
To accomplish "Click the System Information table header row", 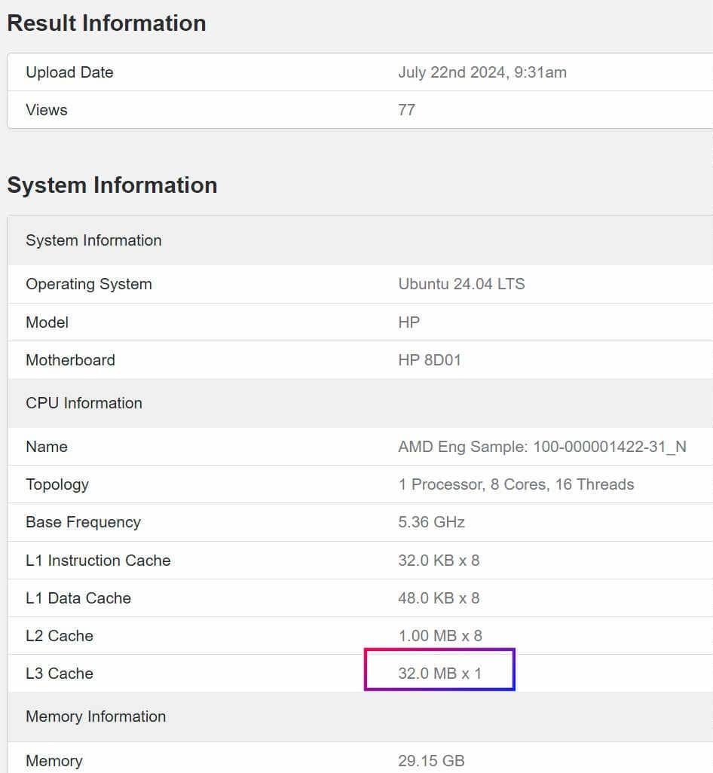I will (360, 240).
